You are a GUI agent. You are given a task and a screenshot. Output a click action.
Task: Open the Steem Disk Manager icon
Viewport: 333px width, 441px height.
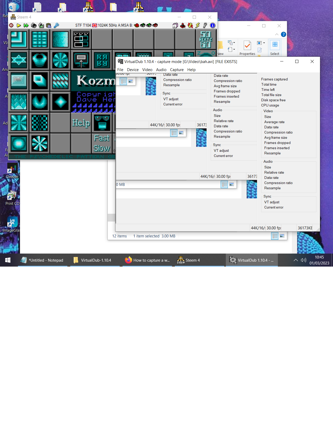point(175,25)
